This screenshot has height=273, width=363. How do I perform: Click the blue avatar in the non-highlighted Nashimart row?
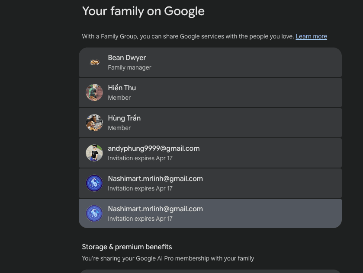click(x=94, y=183)
